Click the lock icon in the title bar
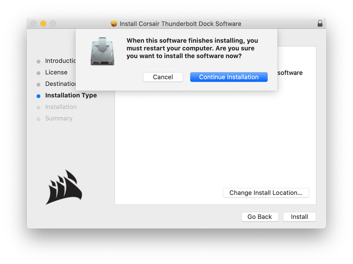 320,23
